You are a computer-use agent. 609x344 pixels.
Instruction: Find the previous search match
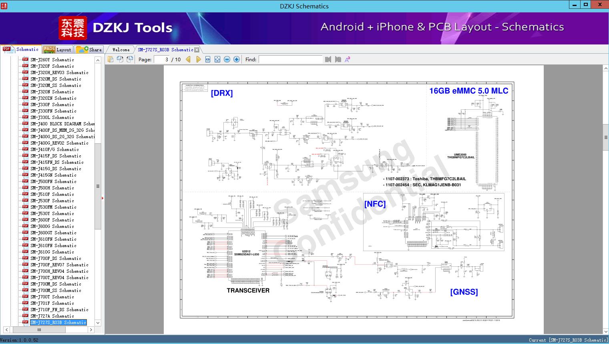[x=328, y=59]
